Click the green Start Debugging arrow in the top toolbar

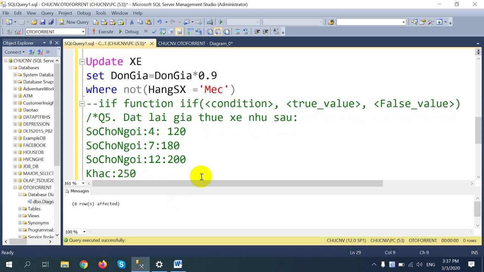[221, 22]
